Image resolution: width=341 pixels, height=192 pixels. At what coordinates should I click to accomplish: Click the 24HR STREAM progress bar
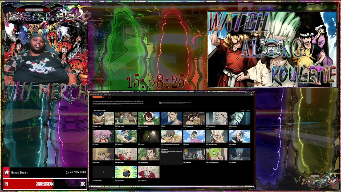(45, 184)
